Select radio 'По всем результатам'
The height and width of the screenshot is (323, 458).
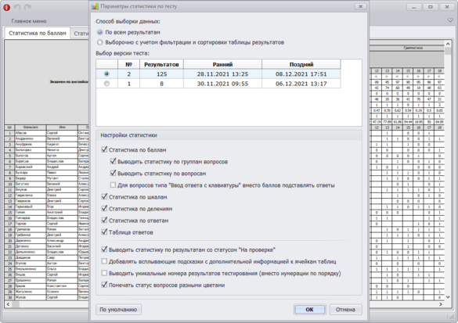coord(100,32)
